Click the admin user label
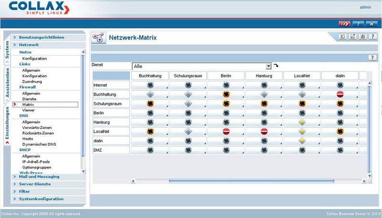This screenshot has width=382, height=218. [365, 7]
